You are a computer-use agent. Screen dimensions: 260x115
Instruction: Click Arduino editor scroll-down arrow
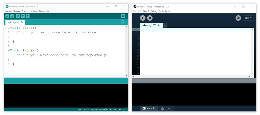(x=126, y=76)
